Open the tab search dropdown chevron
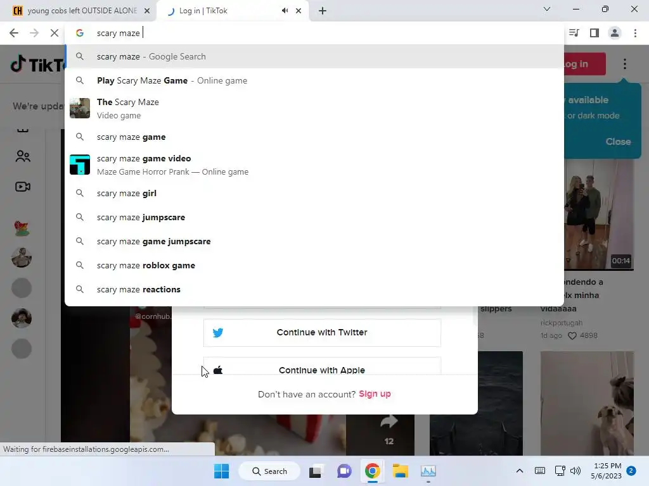Image resolution: width=649 pixels, height=486 pixels. [x=547, y=9]
